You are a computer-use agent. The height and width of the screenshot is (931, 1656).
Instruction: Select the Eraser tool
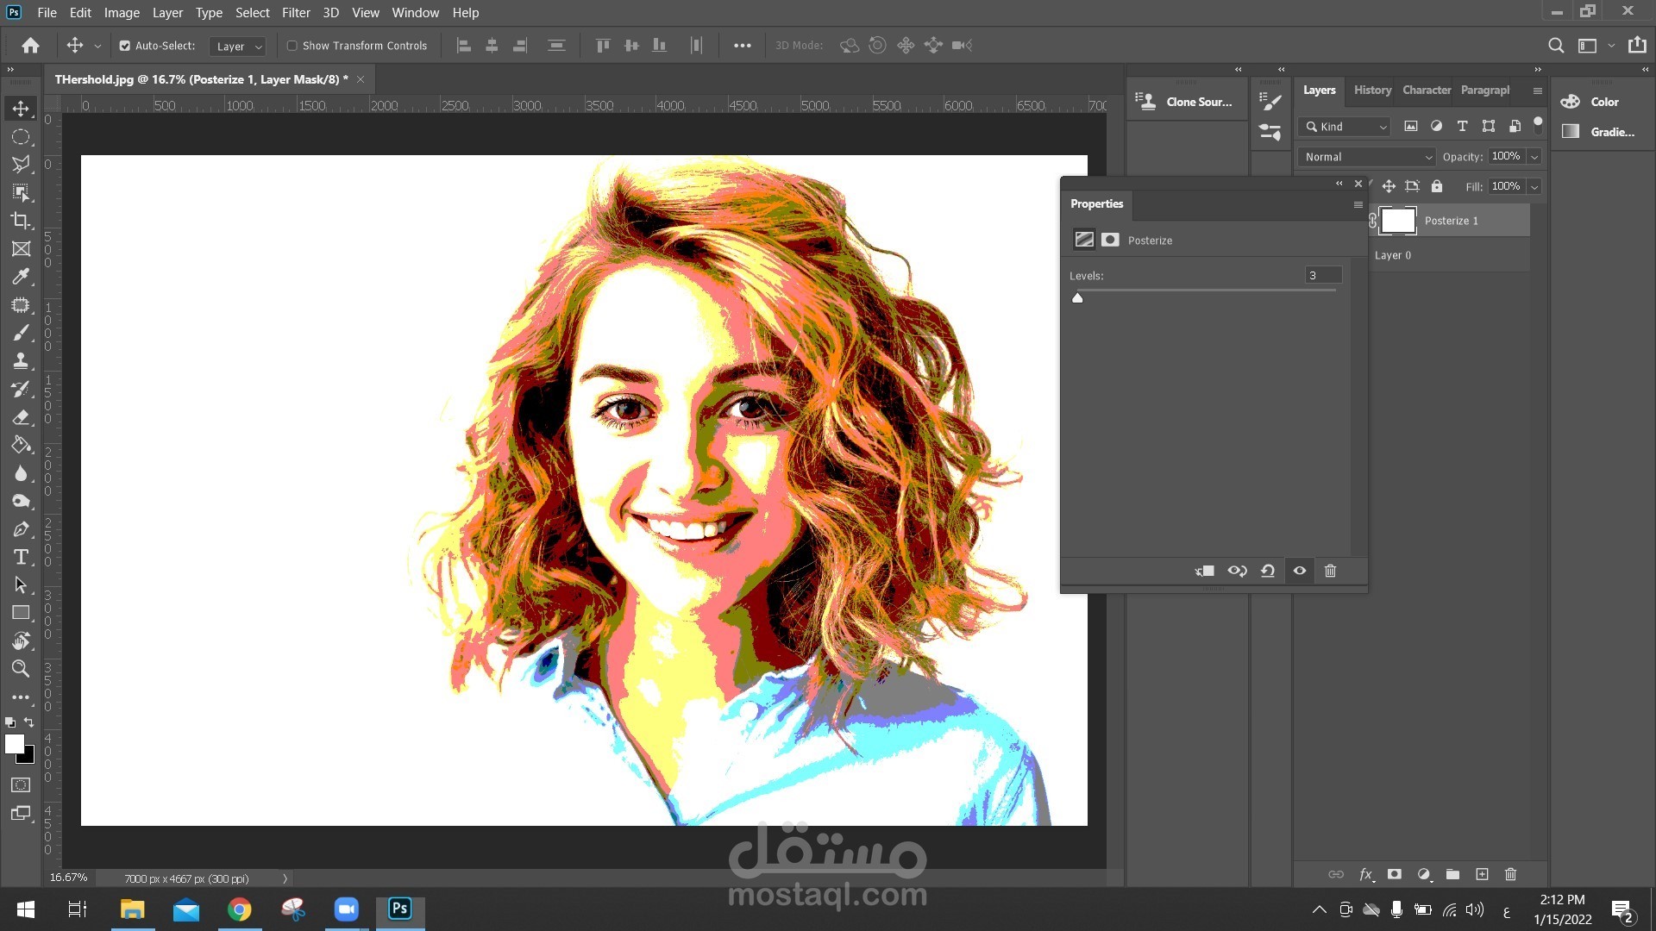[21, 417]
